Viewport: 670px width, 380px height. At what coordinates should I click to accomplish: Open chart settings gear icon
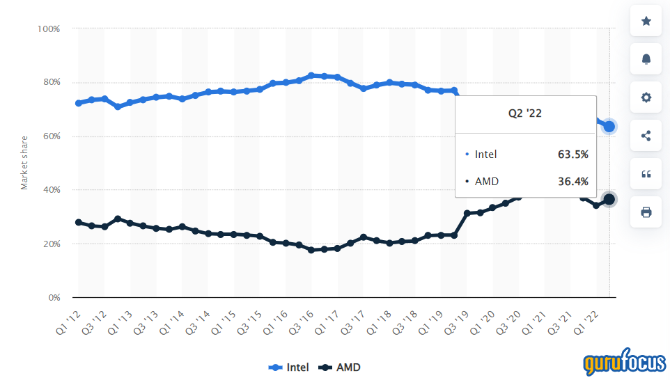(646, 97)
